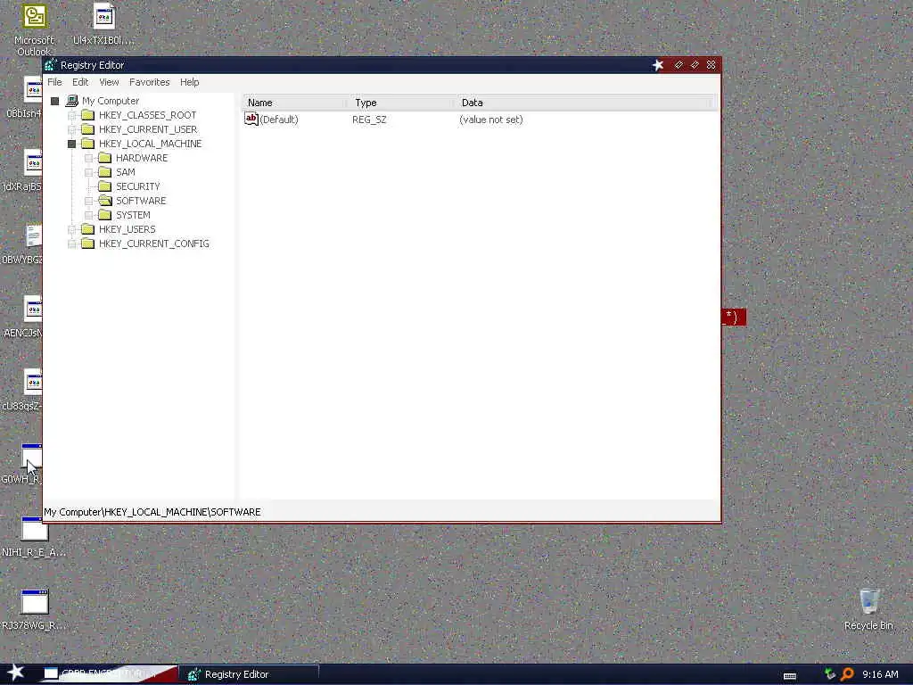Sort values by the Type column header
Viewport: 913px width, 685px height.
402,103
